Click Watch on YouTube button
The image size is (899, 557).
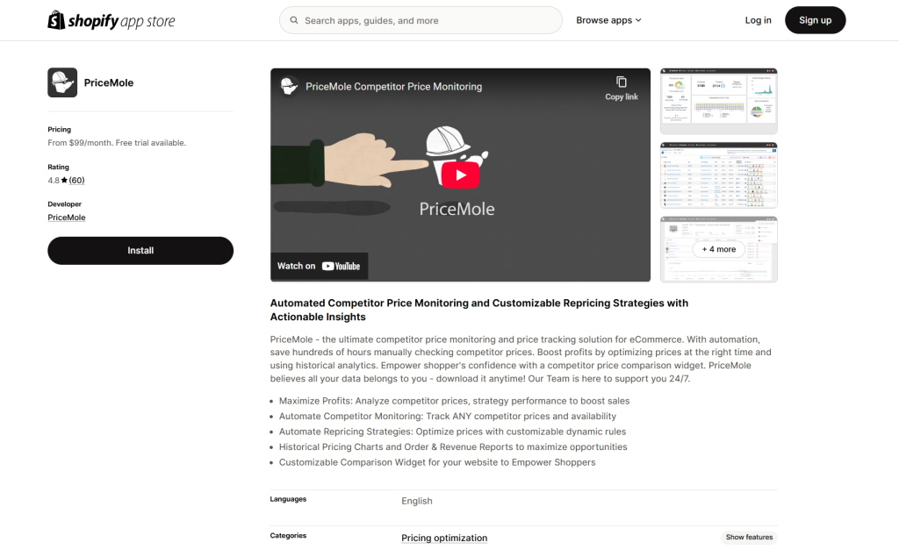pyautogui.click(x=319, y=266)
